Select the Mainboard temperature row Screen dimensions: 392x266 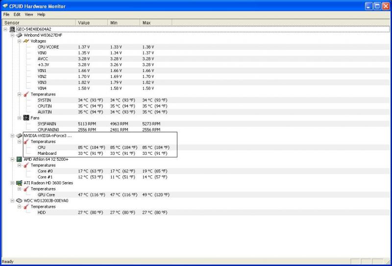tap(196, 153)
